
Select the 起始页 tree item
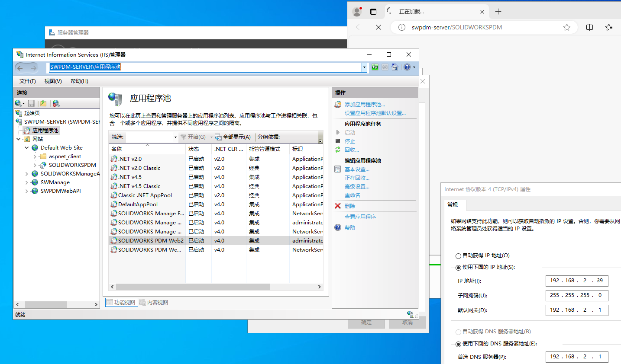[x=32, y=113]
